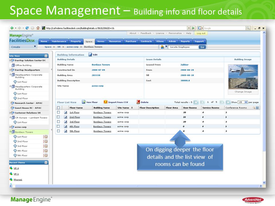Collapse the CR Europe - Lambert Towers node
275x206 pixels.
click(x=10, y=117)
